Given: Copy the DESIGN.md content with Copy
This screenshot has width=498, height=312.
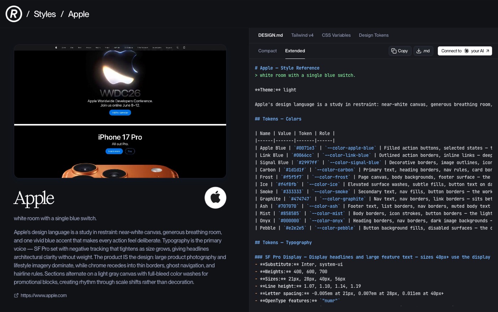Looking at the screenshot, I should [400, 51].
